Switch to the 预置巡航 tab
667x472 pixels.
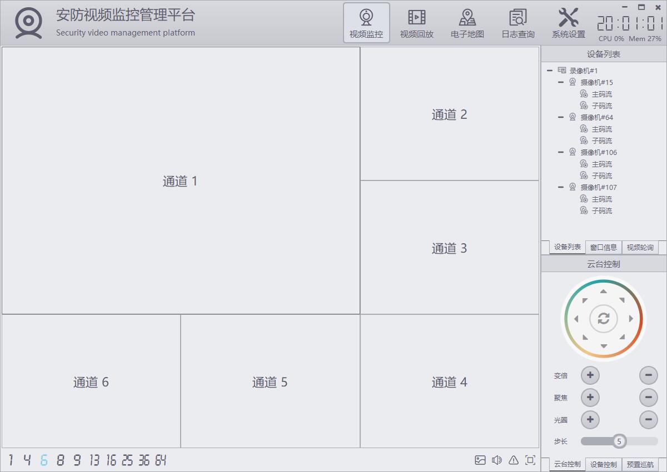coord(640,464)
